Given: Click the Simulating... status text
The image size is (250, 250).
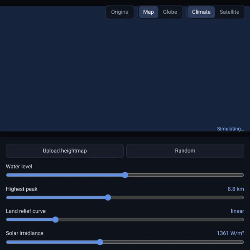Looking at the screenshot, I should [x=230, y=129].
